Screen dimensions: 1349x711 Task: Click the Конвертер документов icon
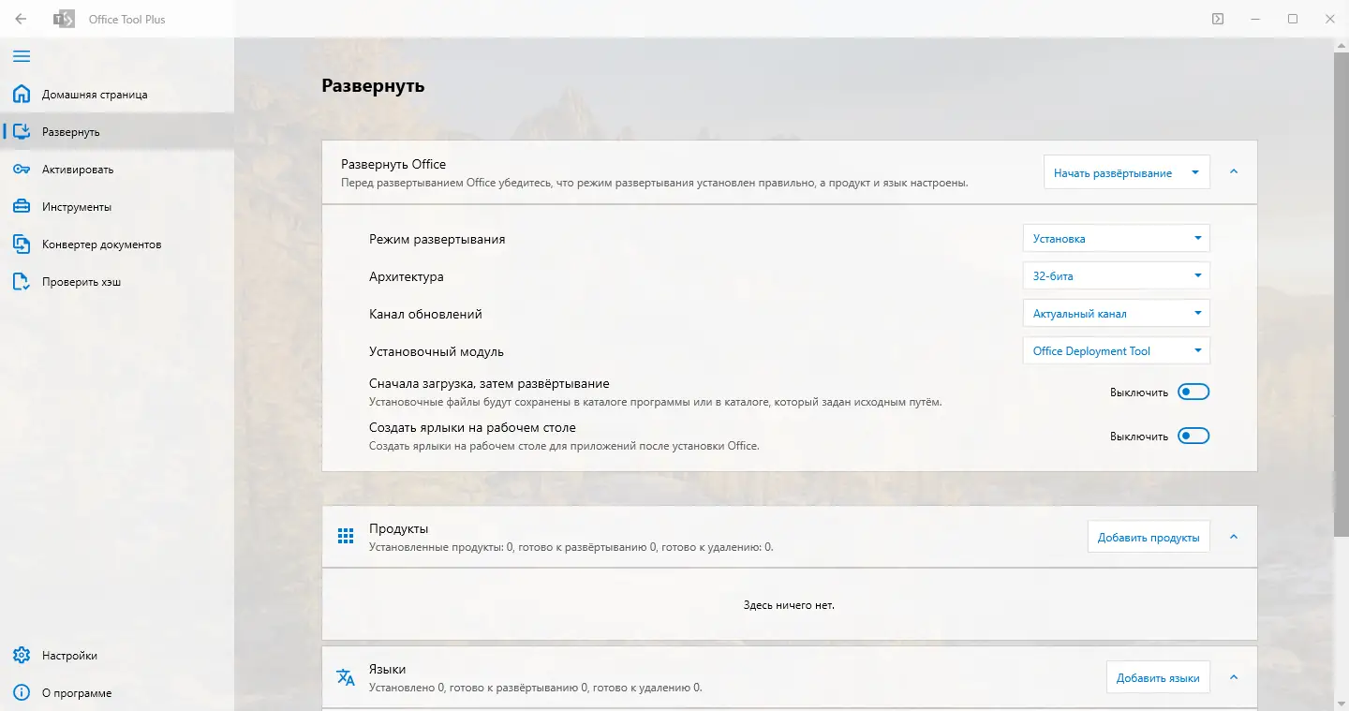pos(22,244)
